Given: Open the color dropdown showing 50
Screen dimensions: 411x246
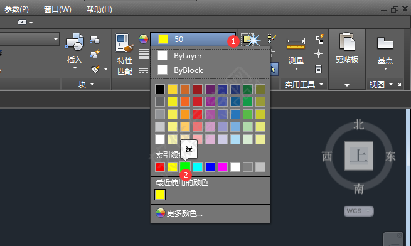Looking at the screenshot, I should (193, 39).
